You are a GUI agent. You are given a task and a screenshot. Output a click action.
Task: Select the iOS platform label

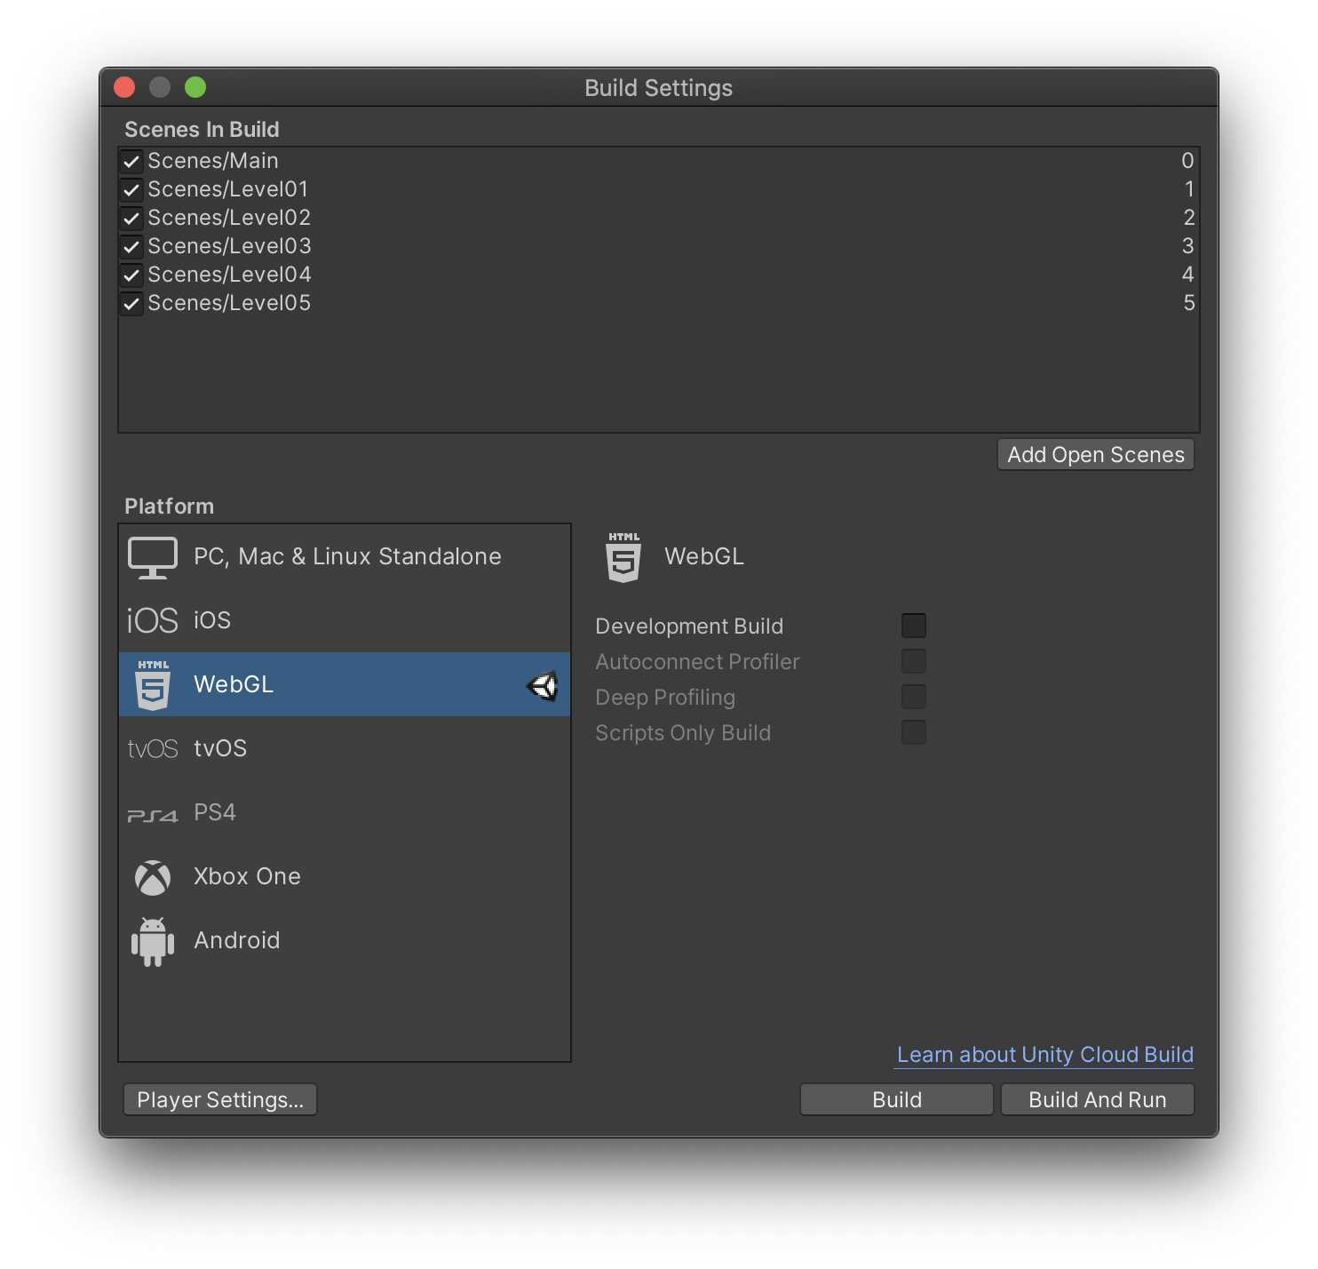click(212, 620)
